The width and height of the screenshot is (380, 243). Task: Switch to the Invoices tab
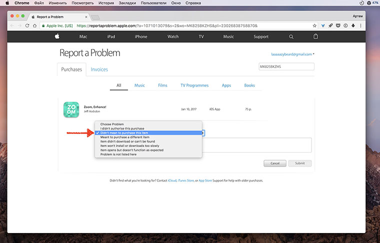99,69
